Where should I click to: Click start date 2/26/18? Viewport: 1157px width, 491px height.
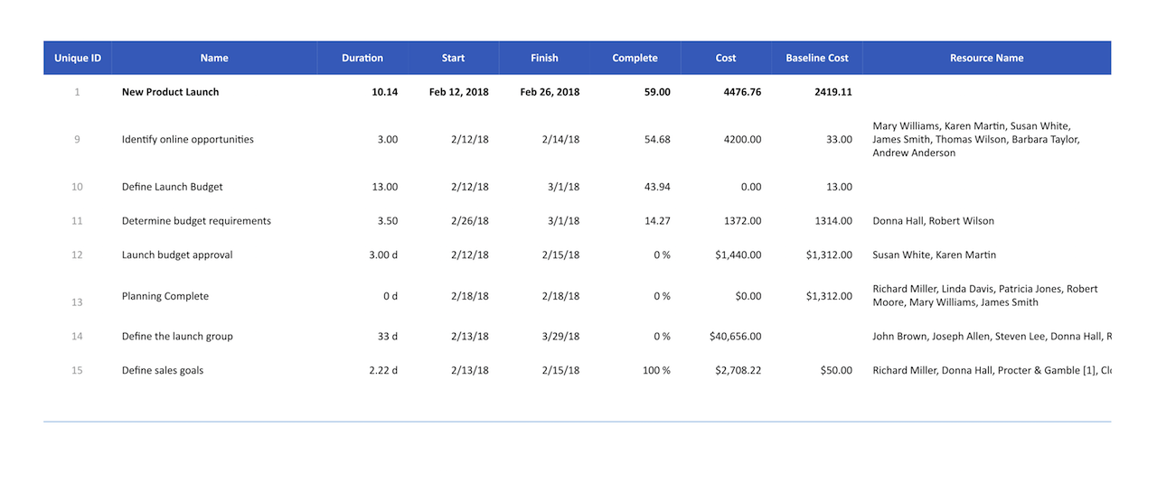point(470,221)
